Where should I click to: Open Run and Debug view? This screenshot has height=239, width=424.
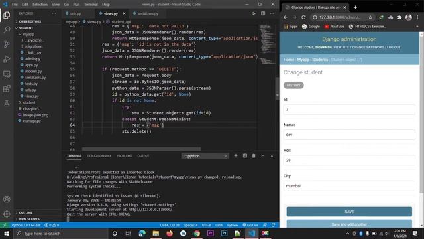click(7, 59)
